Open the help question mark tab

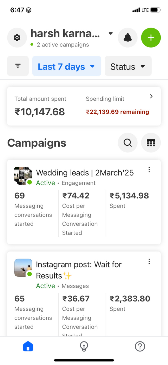pyautogui.click(x=140, y=347)
